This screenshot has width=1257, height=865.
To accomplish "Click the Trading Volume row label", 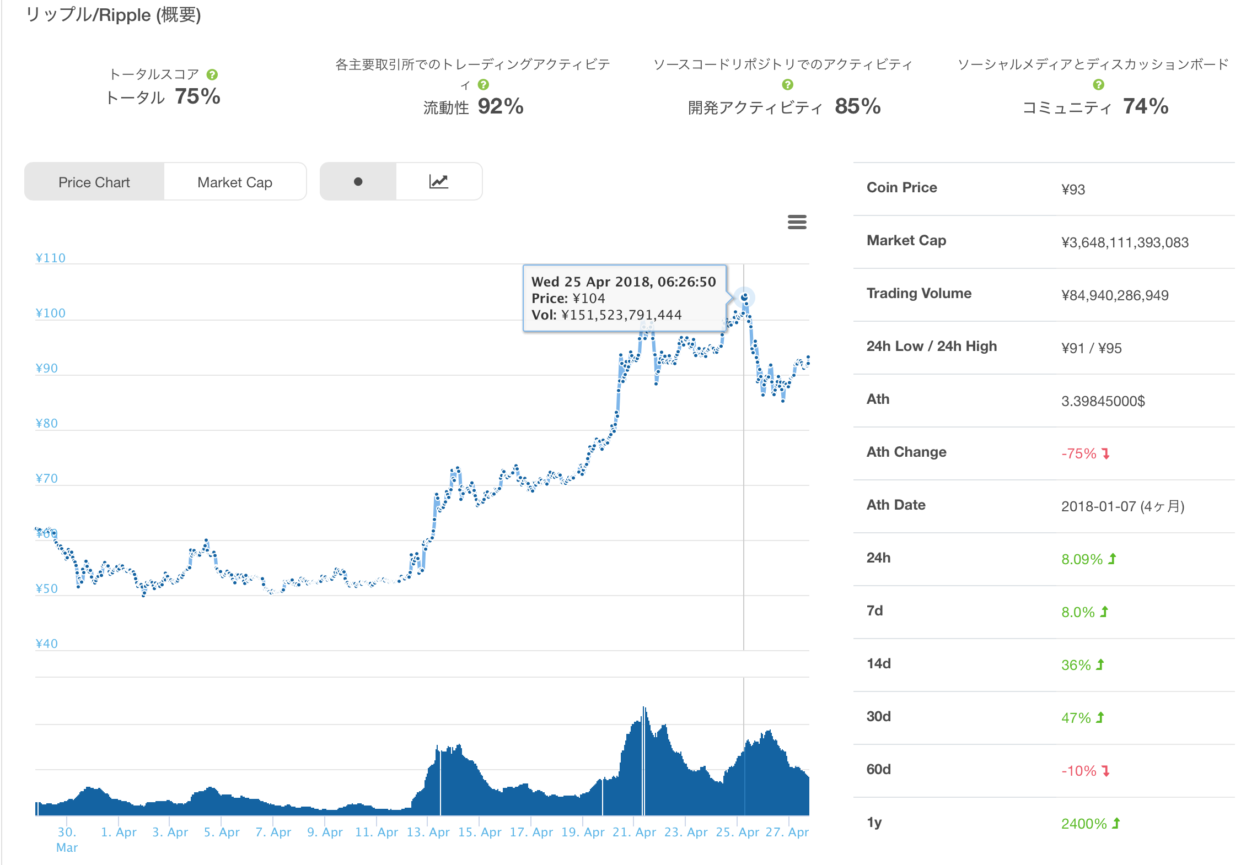I will (x=918, y=293).
